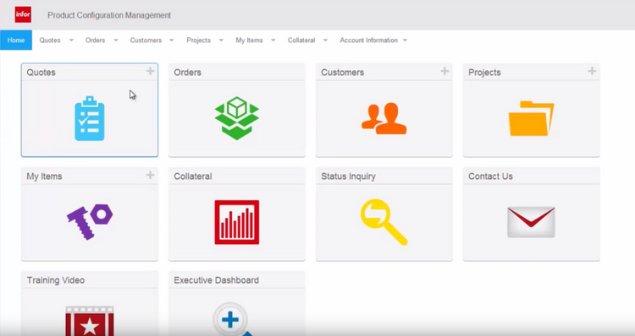Click the Status Inquiry tile title
The height and width of the screenshot is (336, 635).
[348, 176]
